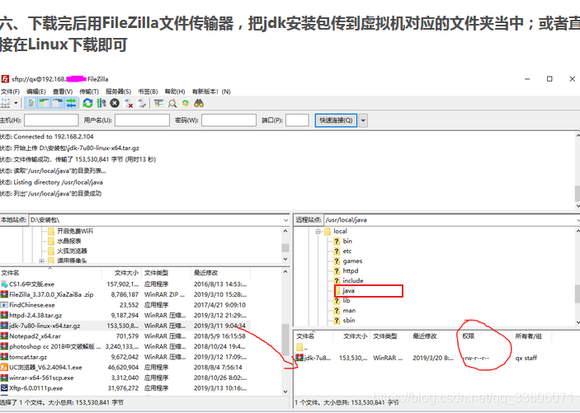Toggle remote directory tree display icon

click(57, 103)
